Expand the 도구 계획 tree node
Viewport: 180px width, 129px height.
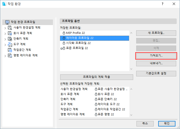tap(5, 45)
